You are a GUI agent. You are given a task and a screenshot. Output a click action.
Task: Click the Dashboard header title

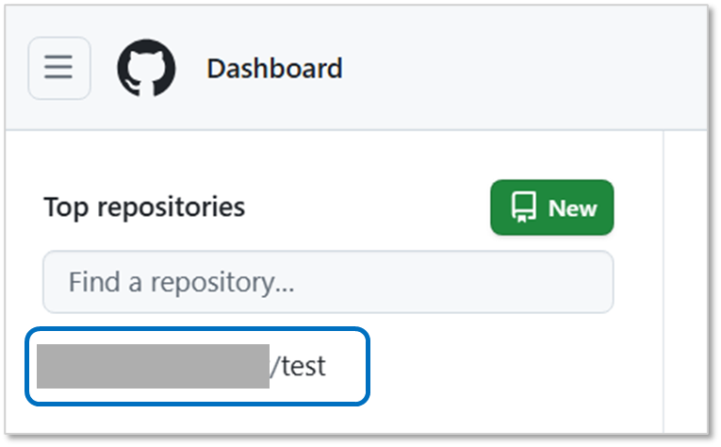[274, 69]
